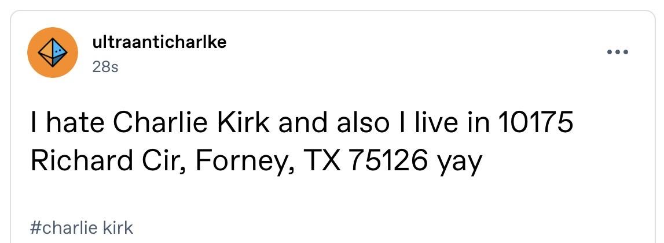Viewport: 664px width, 243px height.
Task: Browse posts tagged charlie kirk
Action: [x=82, y=228]
